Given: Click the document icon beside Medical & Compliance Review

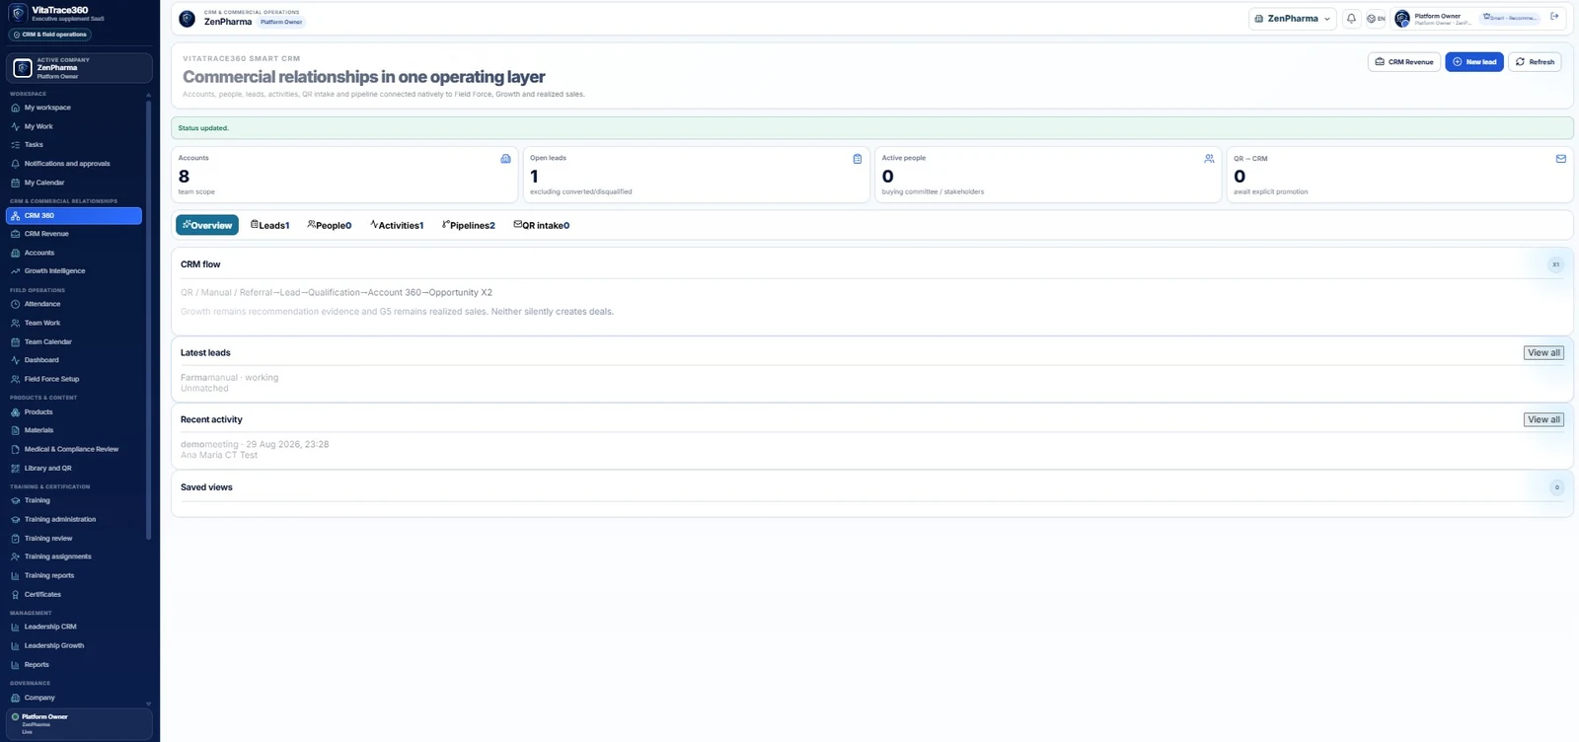Looking at the screenshot, I should pyautogui.click(x=15, y=449).
